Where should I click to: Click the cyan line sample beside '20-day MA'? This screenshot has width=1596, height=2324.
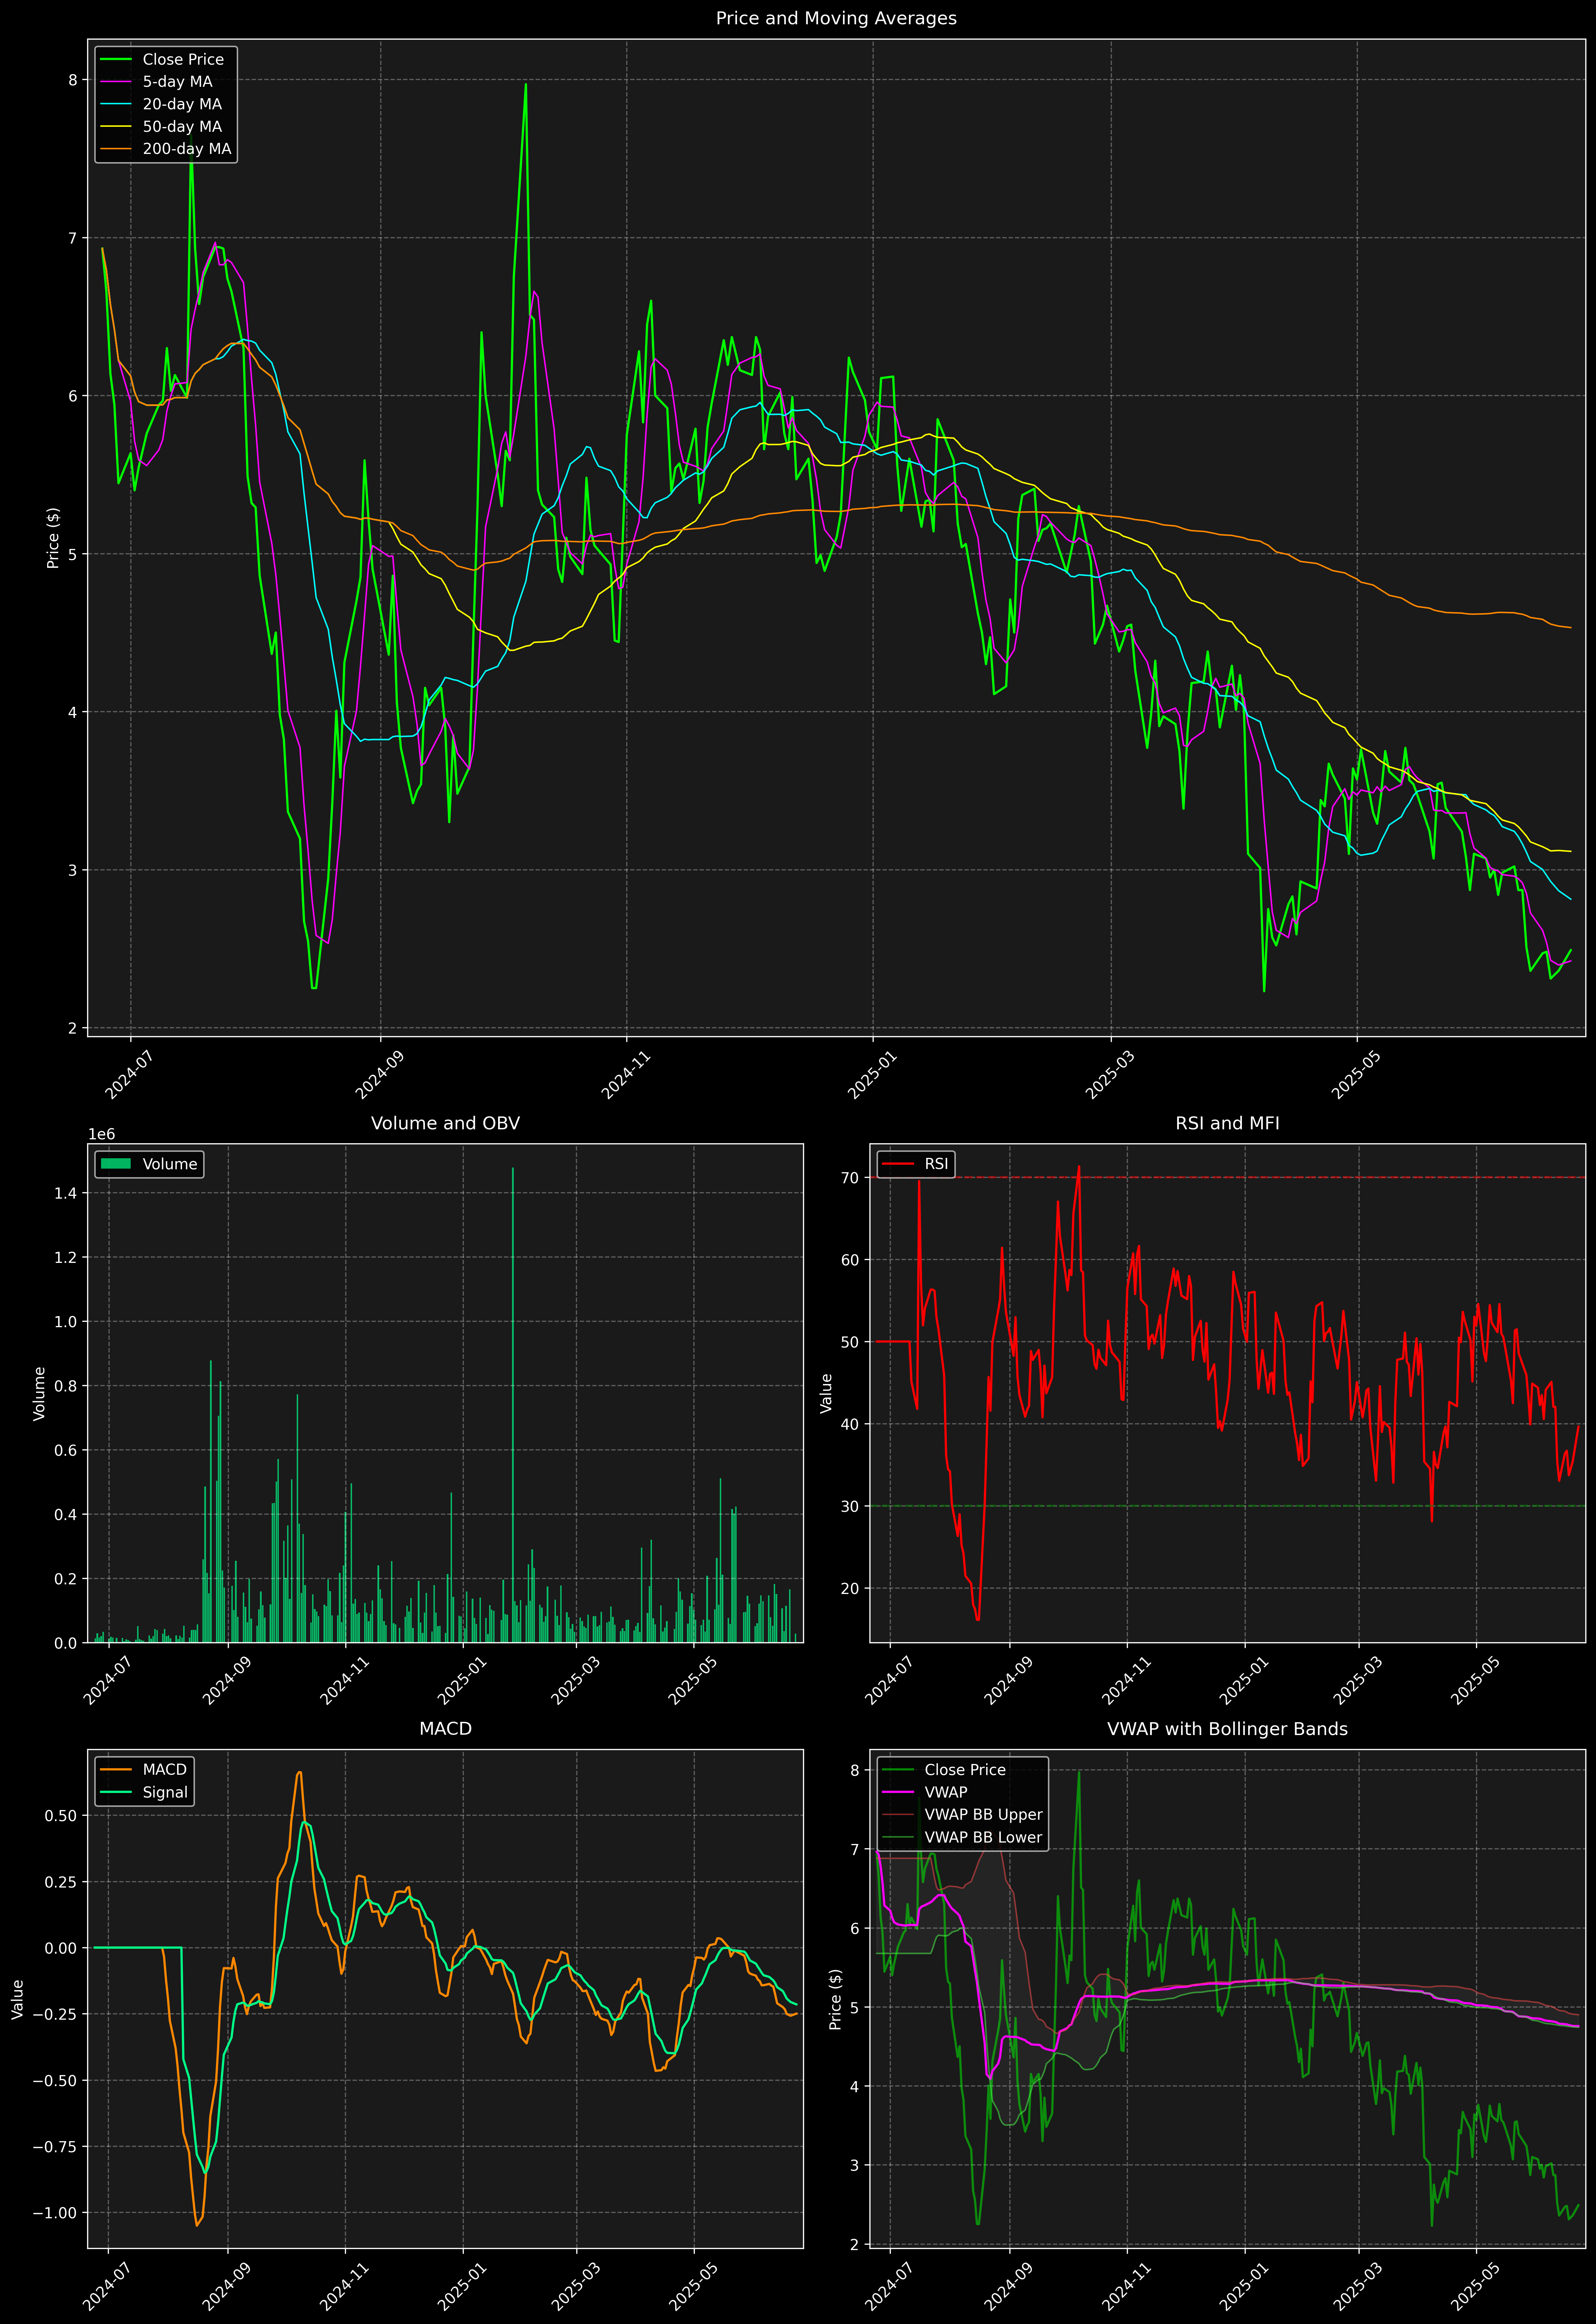tap(116, 104)
